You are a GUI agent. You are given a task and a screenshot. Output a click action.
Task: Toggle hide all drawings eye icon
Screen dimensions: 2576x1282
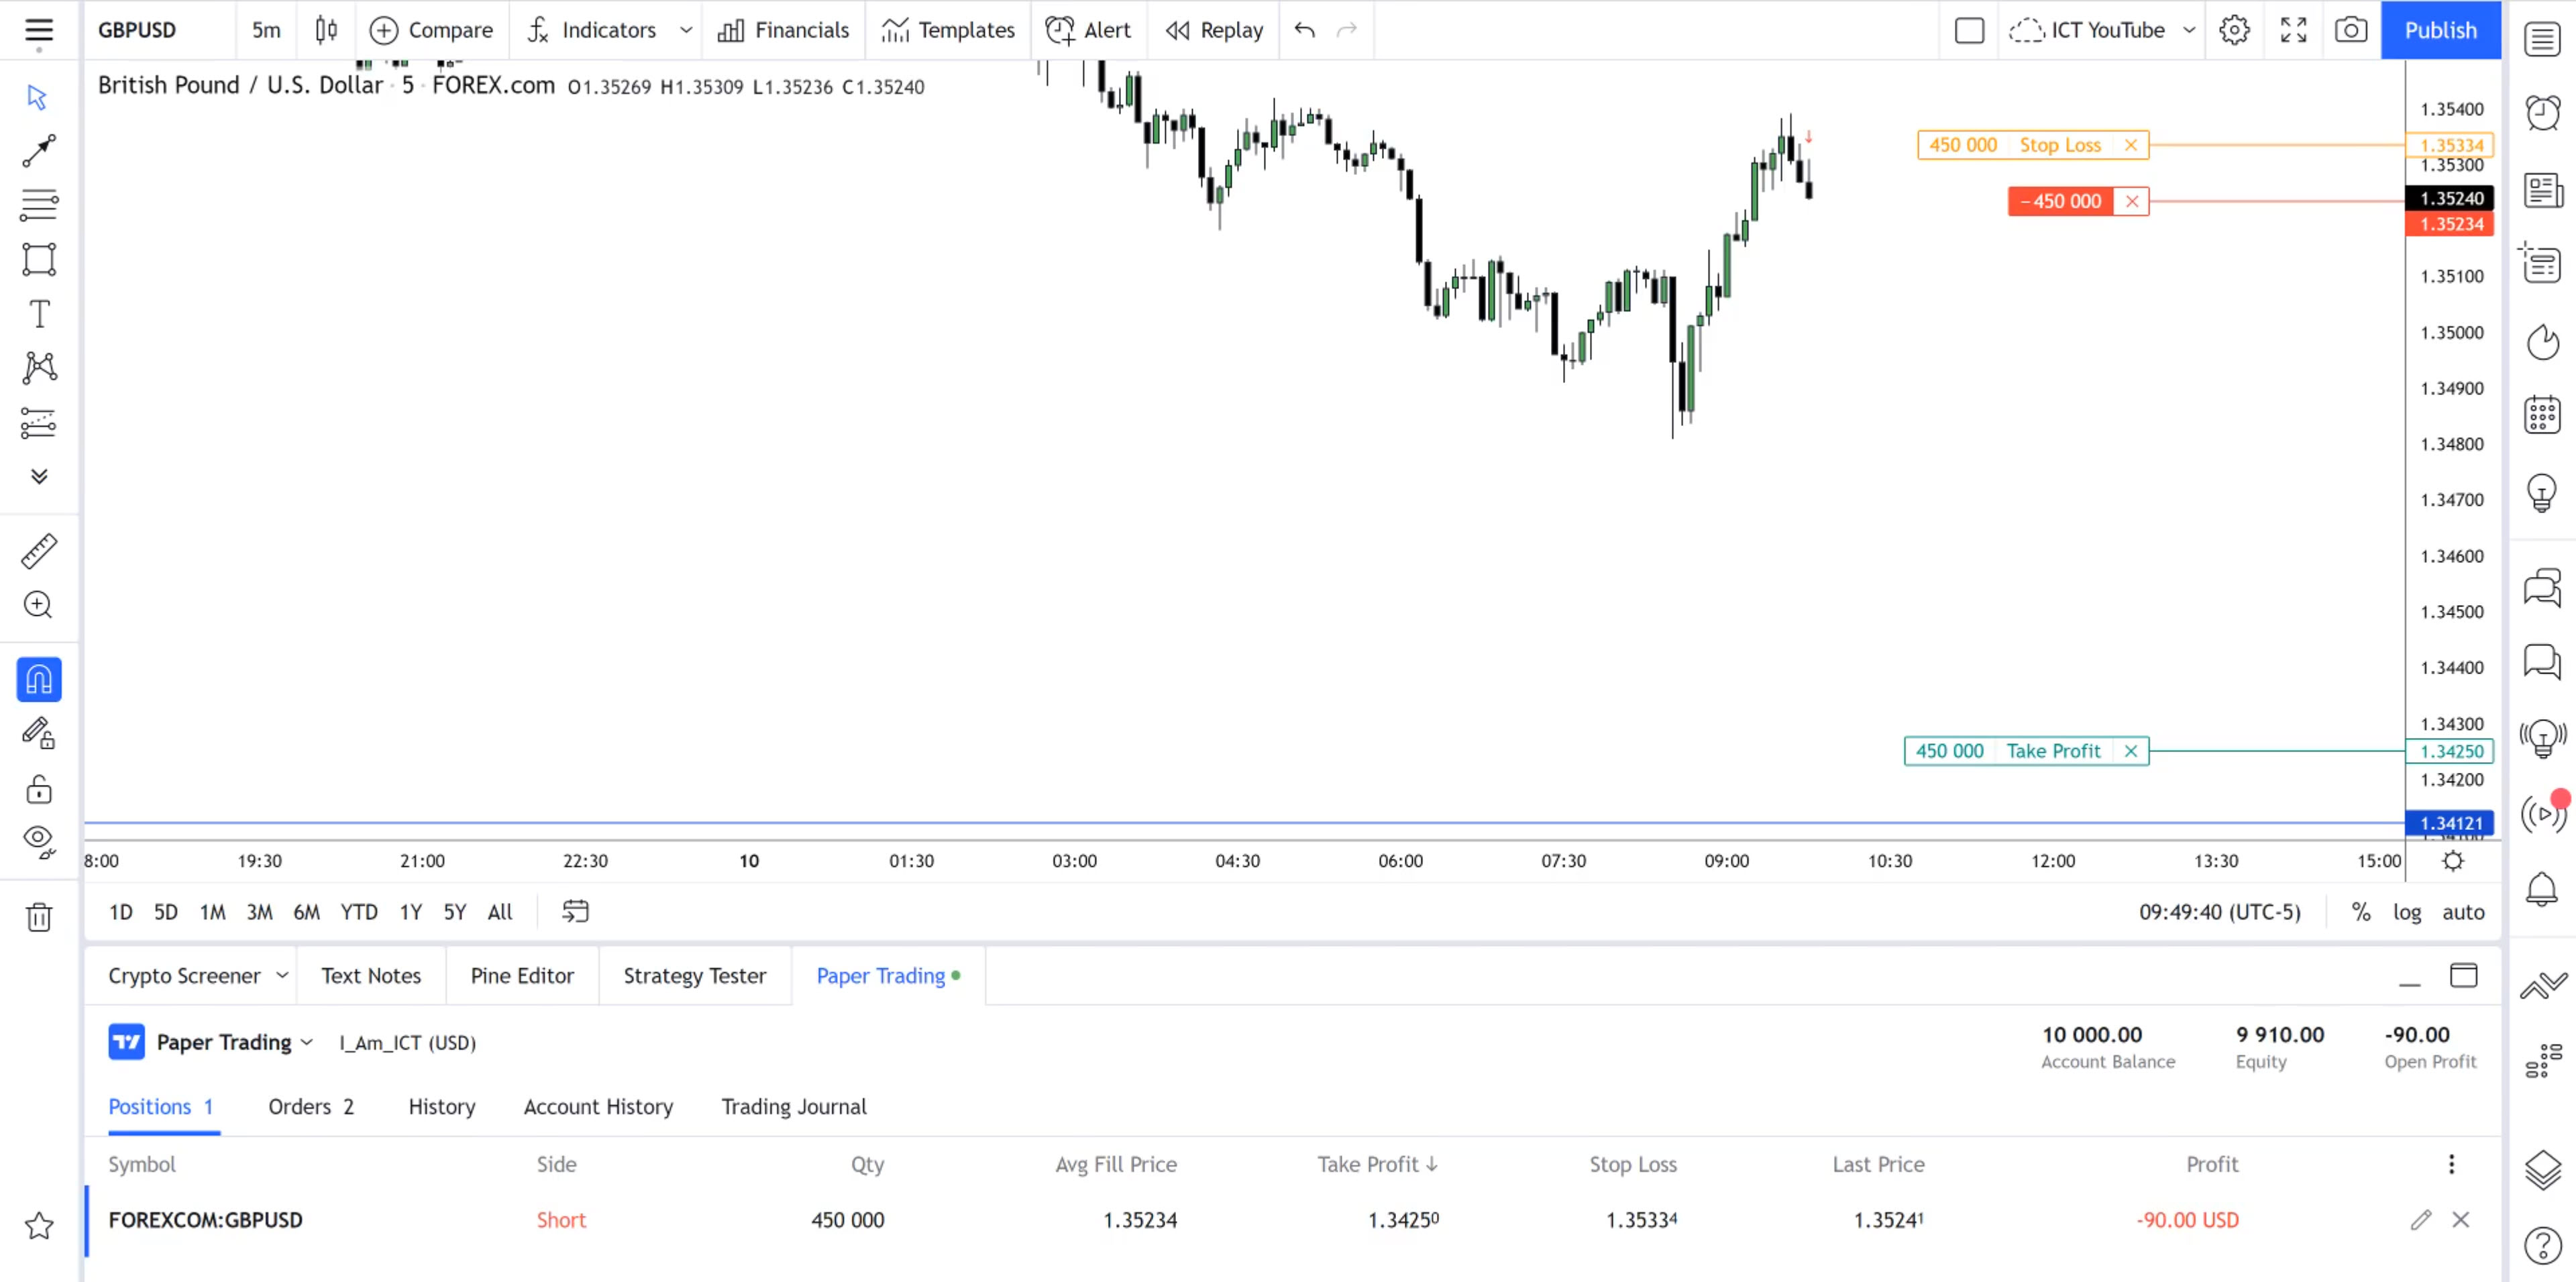click(39, 842)
